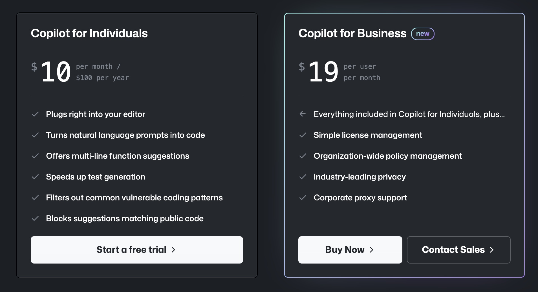
Task: Click the checkmark beside Corporate proxy support
Action: (x=303, y=198)
